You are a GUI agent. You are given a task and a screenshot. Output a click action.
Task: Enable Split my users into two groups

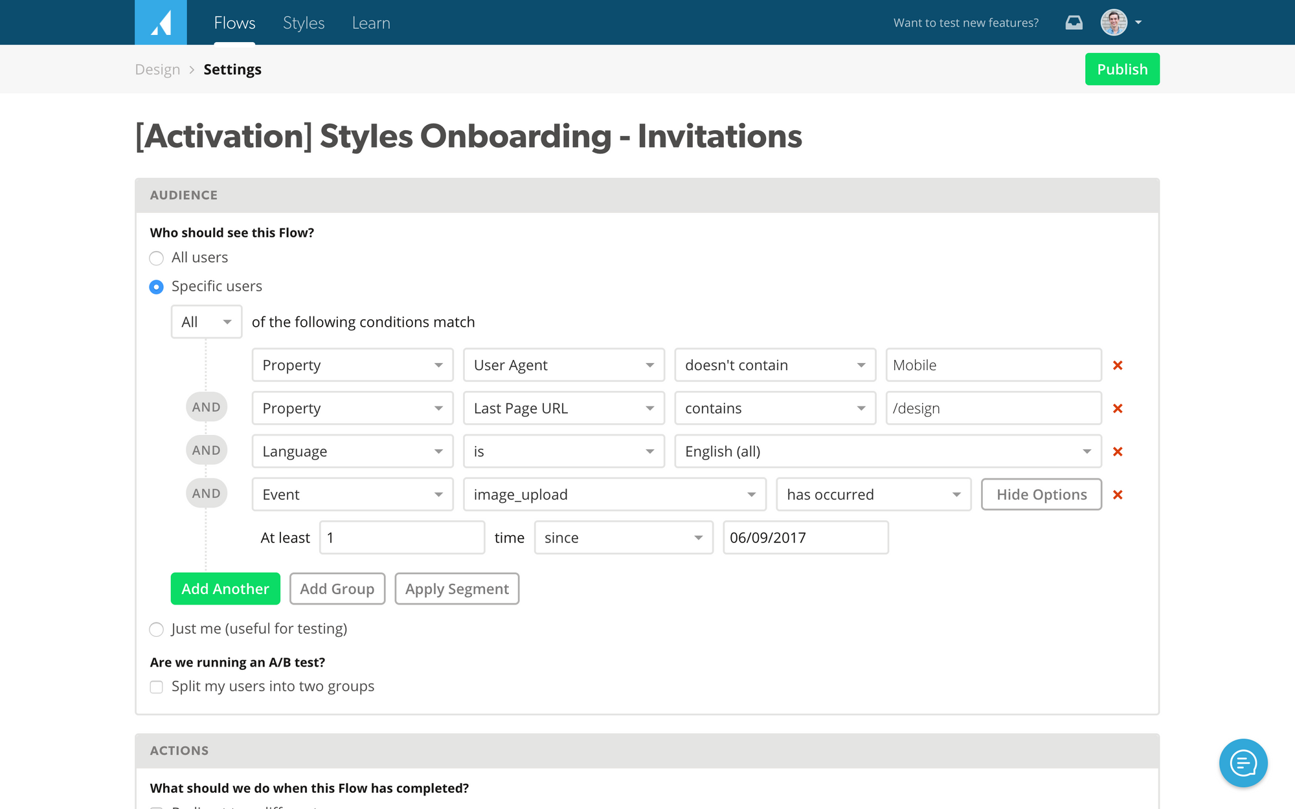(x=155, y=686)
